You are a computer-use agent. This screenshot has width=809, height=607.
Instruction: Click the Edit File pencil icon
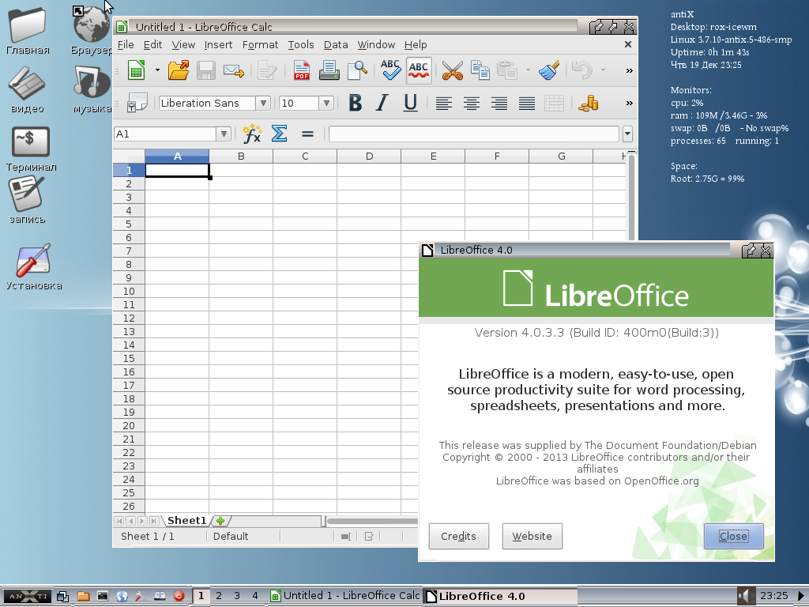pyautogui.click(x=267, y=70)
